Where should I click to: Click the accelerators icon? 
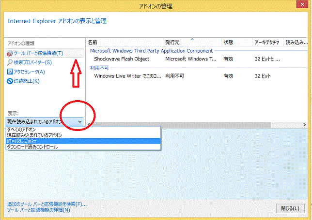[10, 72]
